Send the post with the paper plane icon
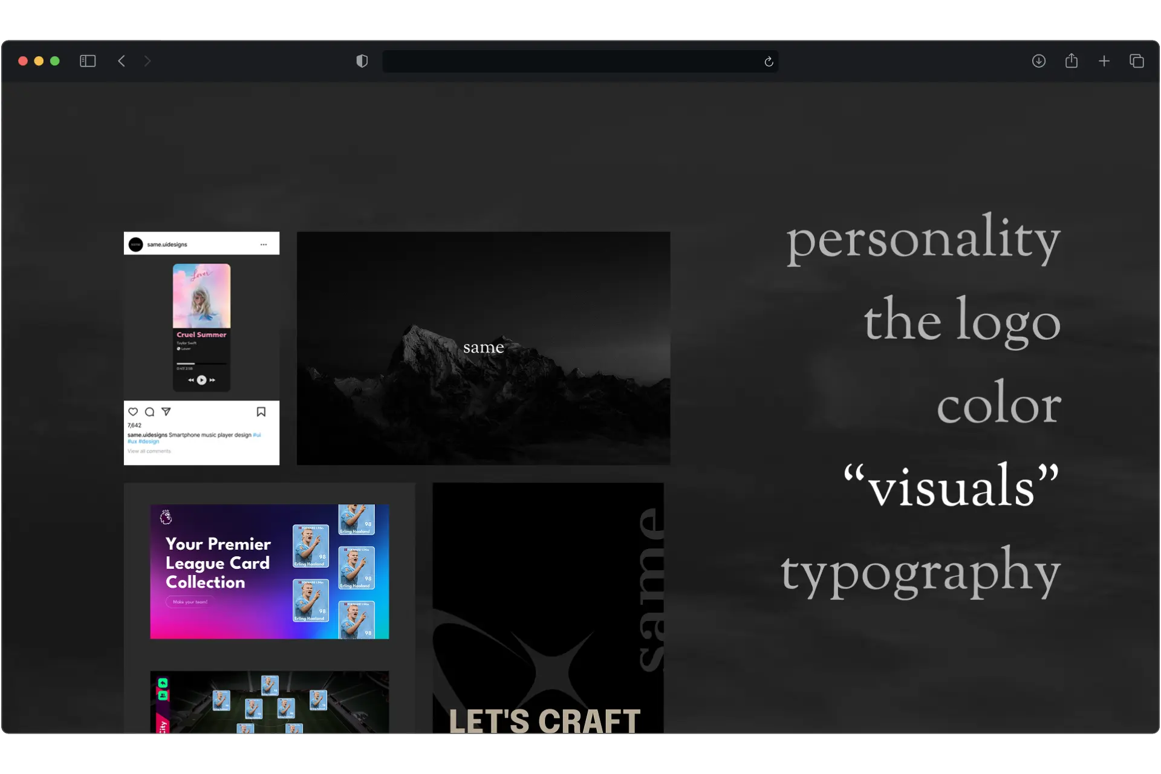 (166, 412)
